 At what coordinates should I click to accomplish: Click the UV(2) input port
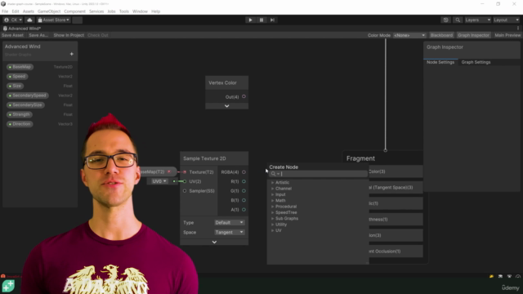185,181
